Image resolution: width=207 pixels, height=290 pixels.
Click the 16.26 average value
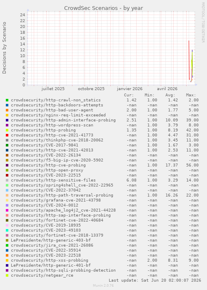(172, 195)
